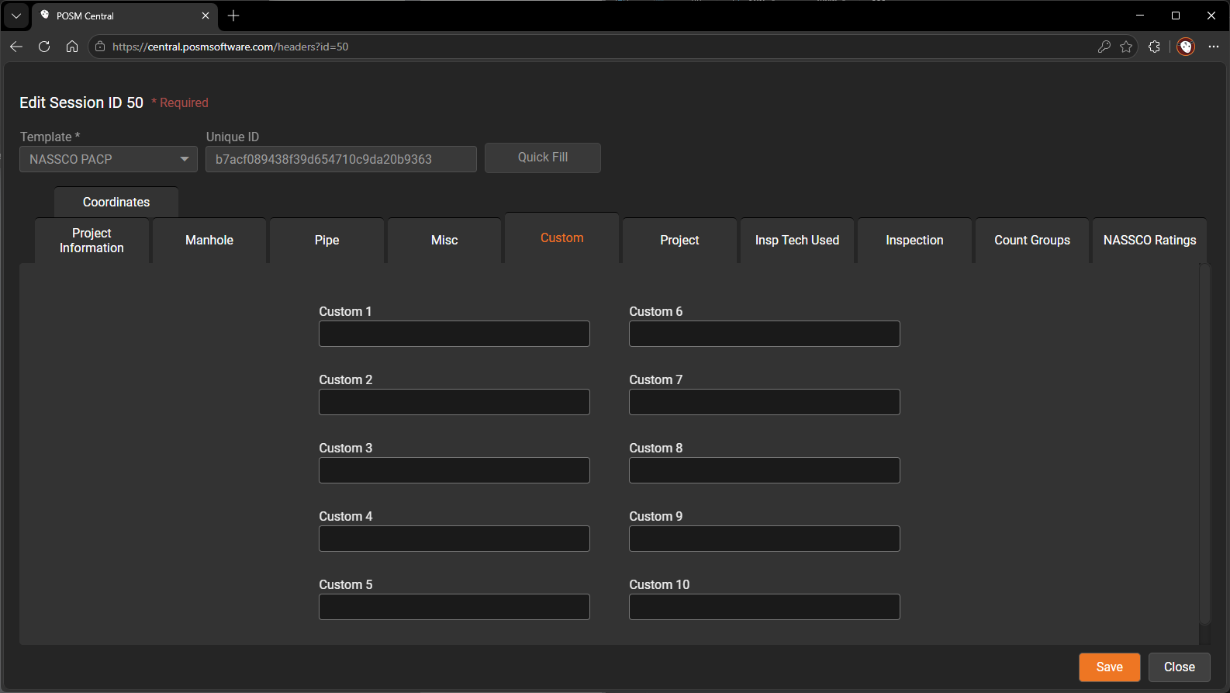This screenshot has height=693, width=1230.
Task: Switch to the Count Groups tab
Action: 1032,241
